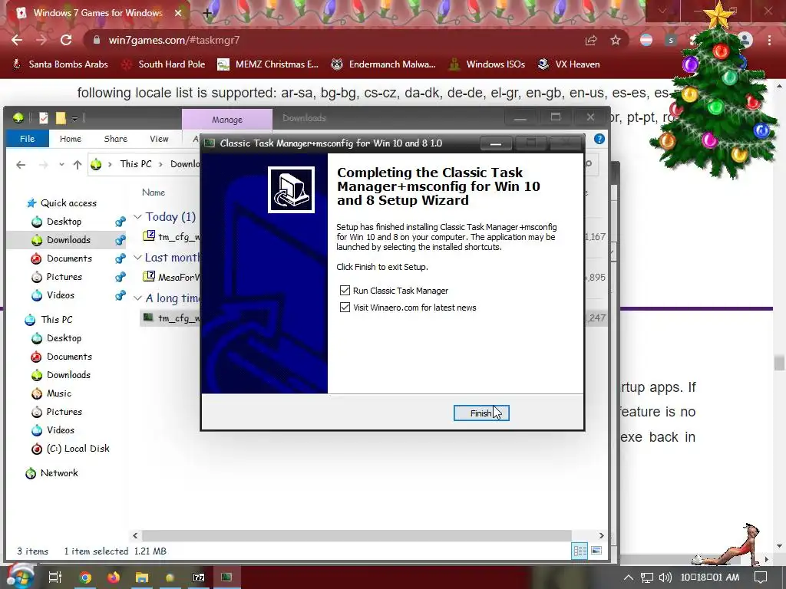
Task: Select the Manage contextual tab in Explorer
Action: [x=227, y=120]
